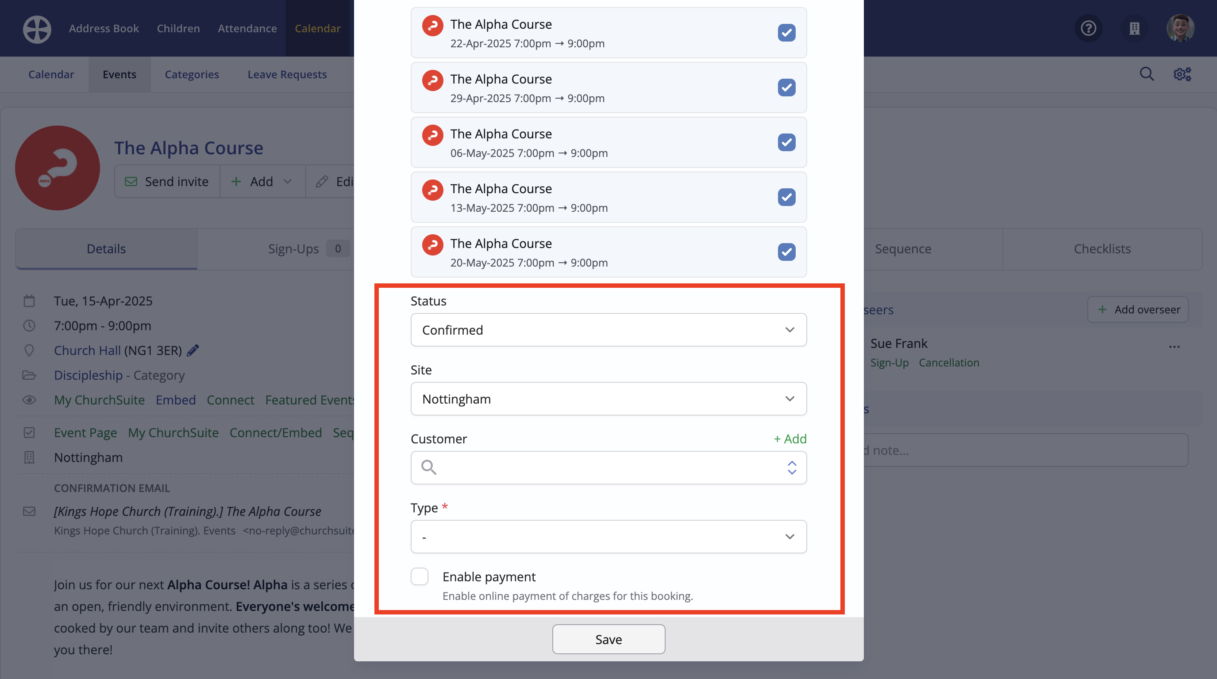1217x679 pixels.
Task: Click the Connect visibility link
Action: tap(231, 400)
